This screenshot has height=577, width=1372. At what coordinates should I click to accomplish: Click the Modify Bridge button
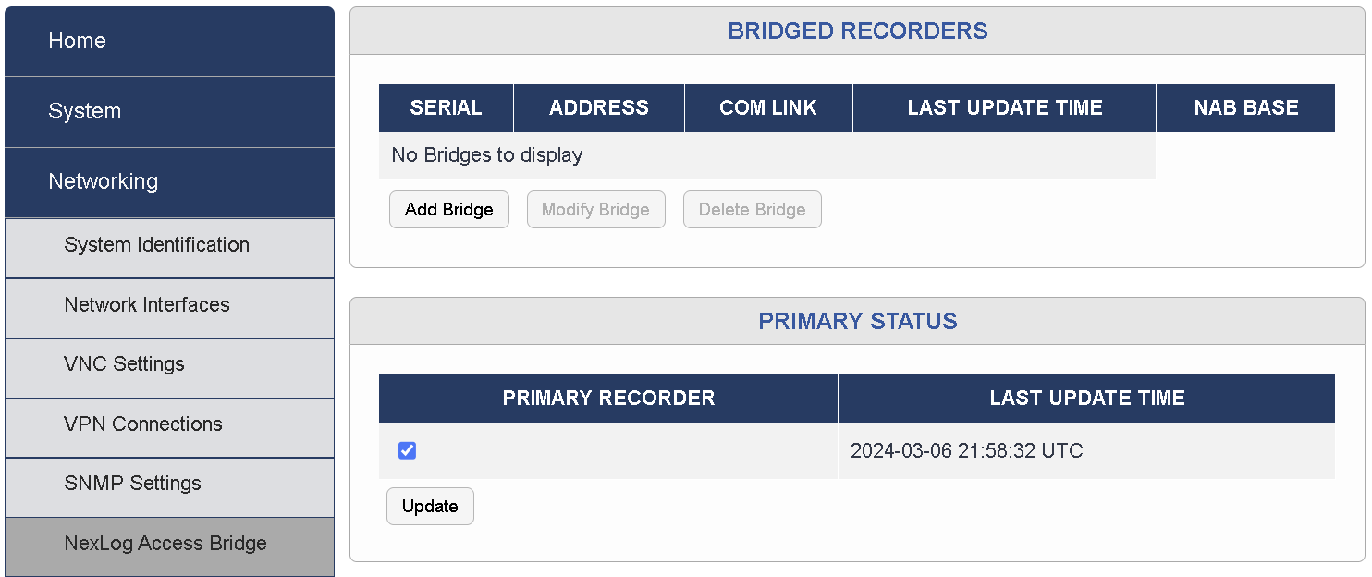(x=595, y=209)
